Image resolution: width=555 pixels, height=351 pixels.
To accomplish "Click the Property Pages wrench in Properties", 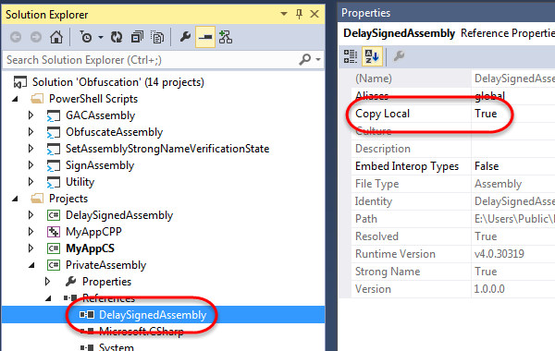I will tap(399, 55).
